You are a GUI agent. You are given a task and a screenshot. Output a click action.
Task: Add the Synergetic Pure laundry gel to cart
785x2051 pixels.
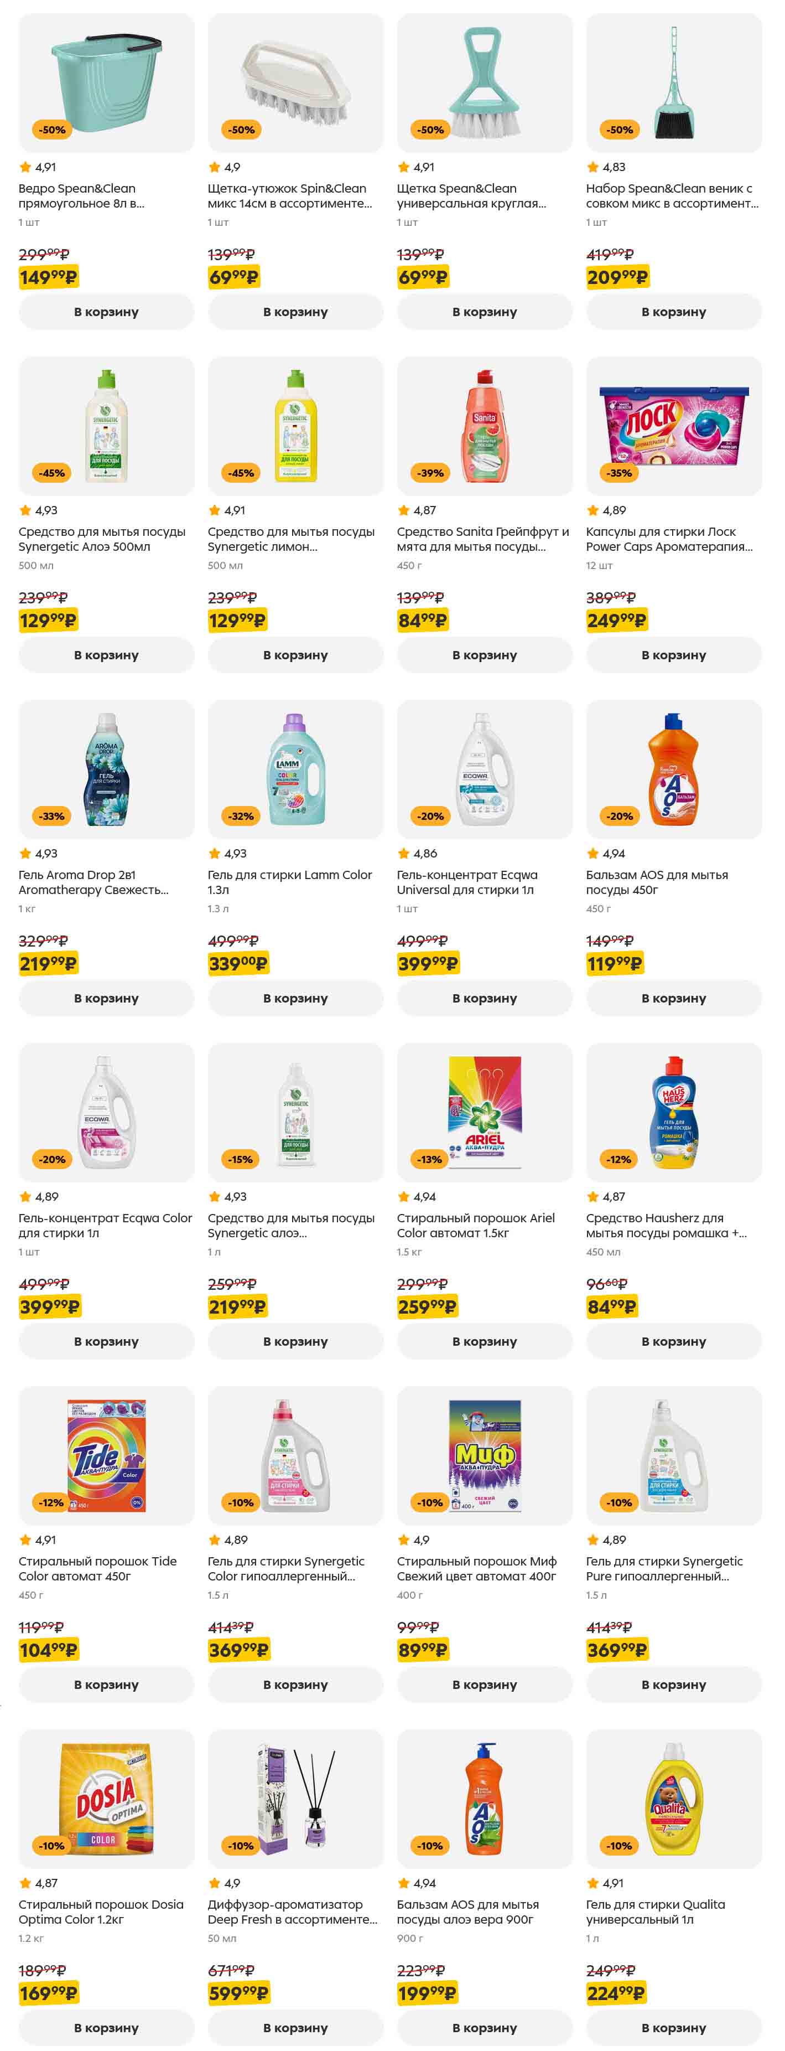click(674, 1685)
